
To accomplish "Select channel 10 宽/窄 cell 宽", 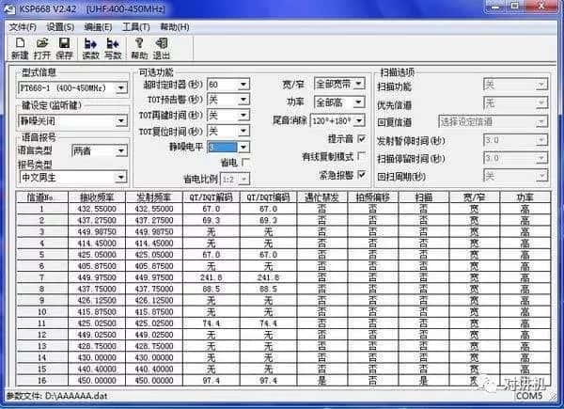I will coord(474,312).
